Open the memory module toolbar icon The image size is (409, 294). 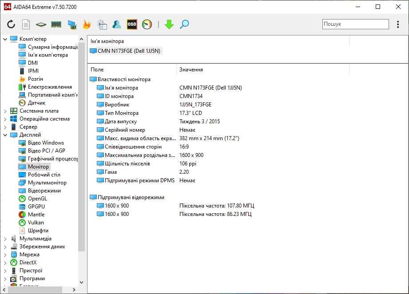point(56,25)
